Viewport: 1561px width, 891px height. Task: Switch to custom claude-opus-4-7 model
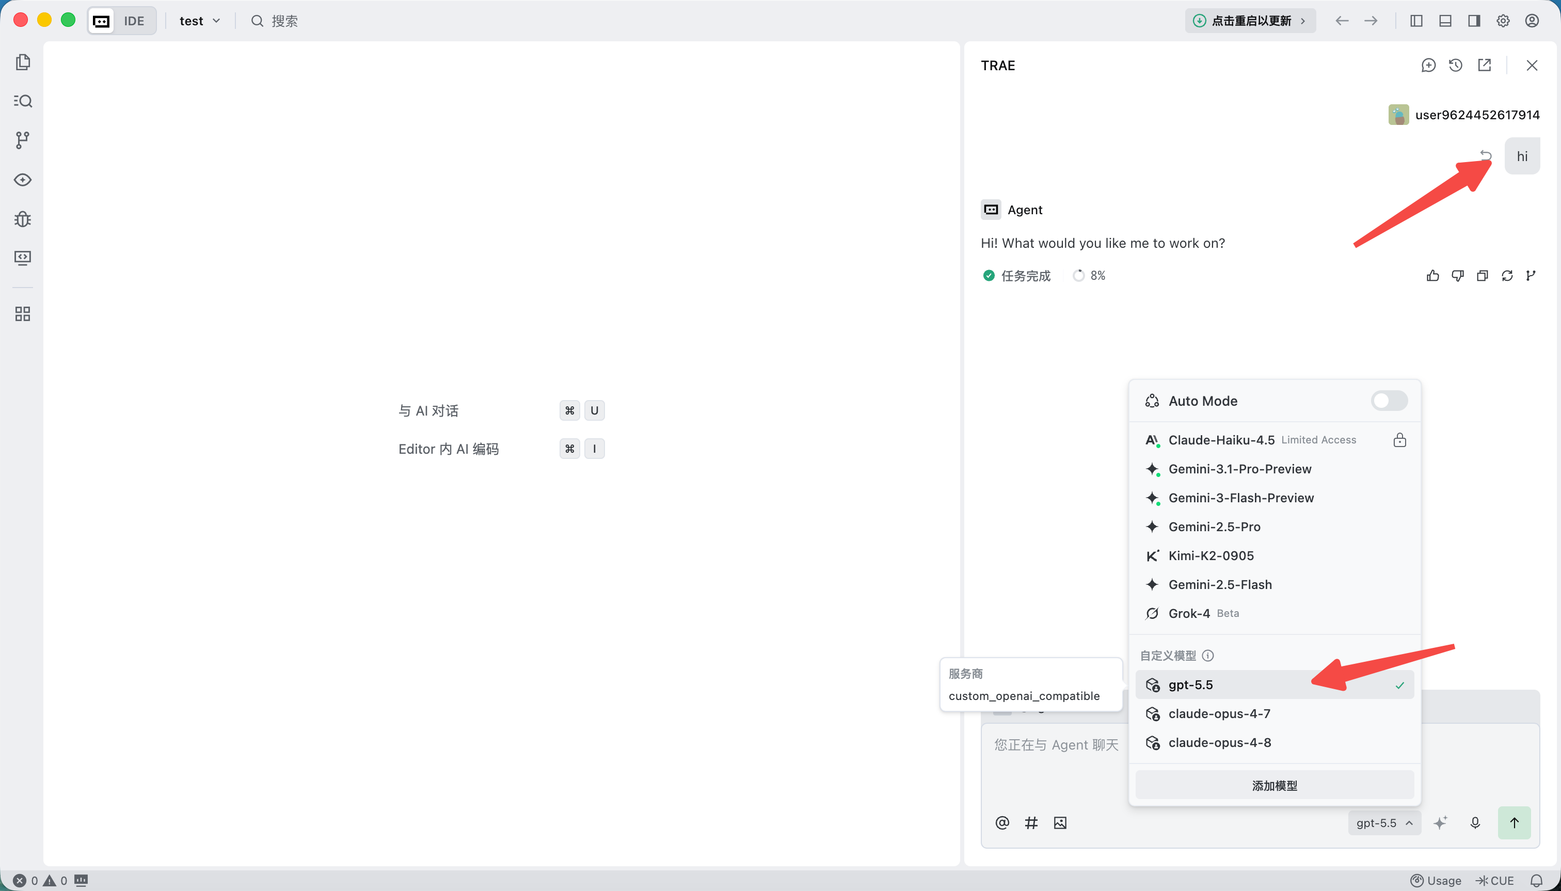point(1275,713)
